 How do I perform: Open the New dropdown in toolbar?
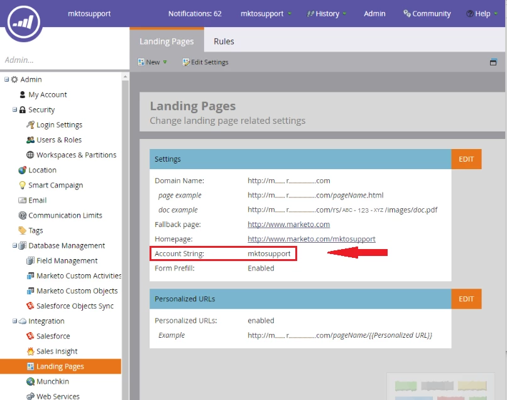(x=152, y=62)
